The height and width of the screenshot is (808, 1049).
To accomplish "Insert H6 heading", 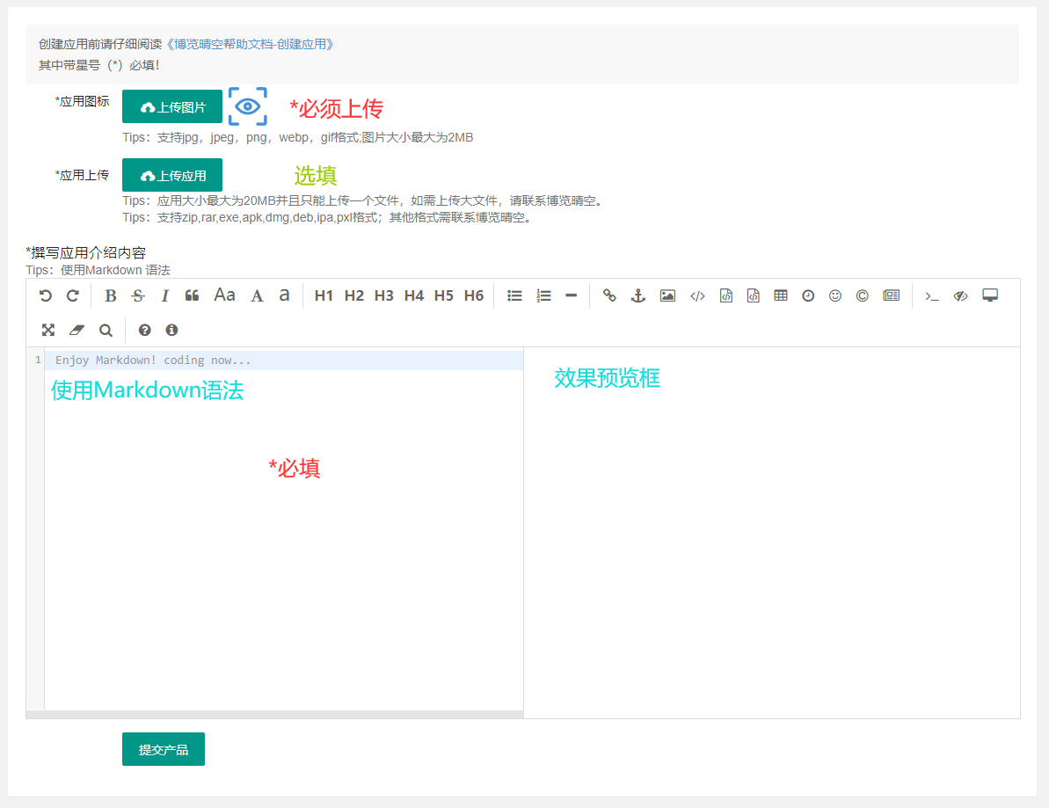I will click(474, 295).
